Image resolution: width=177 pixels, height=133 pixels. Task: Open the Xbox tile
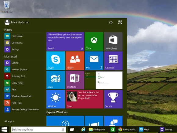tap(94, 41)
